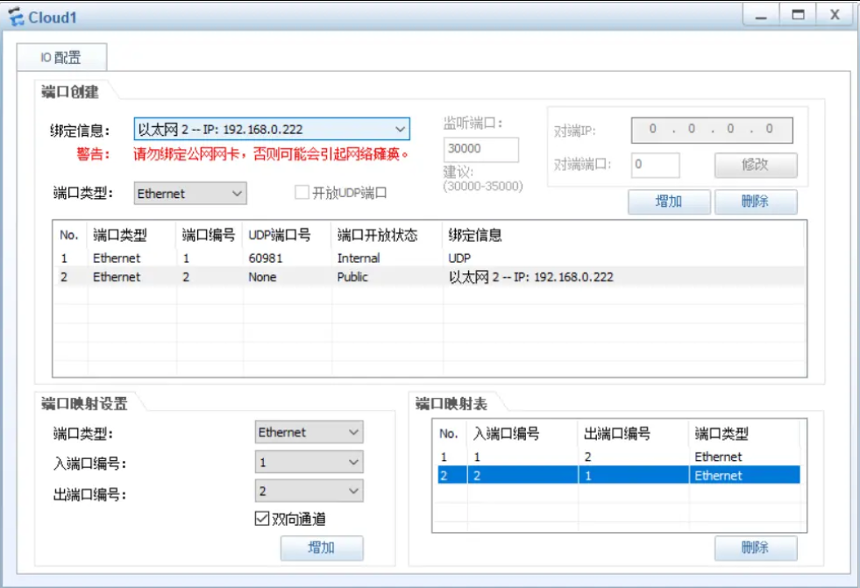
Task: Close the Cloud1 window
Action: (x=835, y=15)
